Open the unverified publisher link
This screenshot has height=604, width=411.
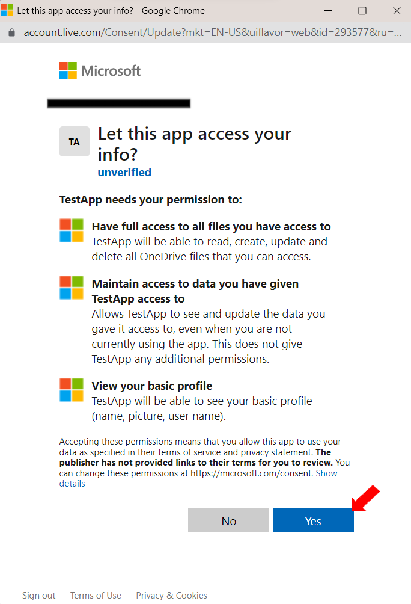point(124,172)
